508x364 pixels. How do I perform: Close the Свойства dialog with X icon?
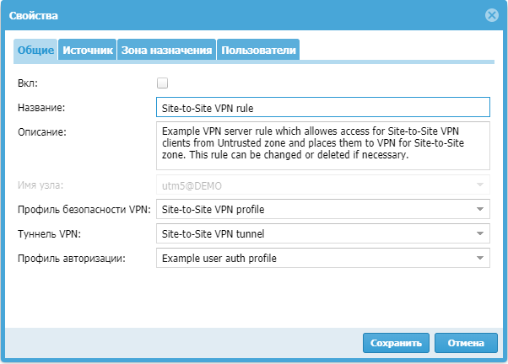coord(492,15)
